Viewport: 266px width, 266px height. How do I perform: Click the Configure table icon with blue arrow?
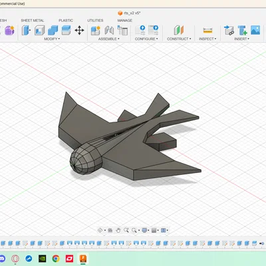coord(154,30)
